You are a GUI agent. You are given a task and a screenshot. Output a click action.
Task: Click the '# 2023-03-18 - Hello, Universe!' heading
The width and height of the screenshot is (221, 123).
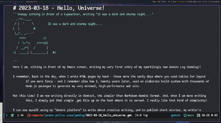[59, 8]
